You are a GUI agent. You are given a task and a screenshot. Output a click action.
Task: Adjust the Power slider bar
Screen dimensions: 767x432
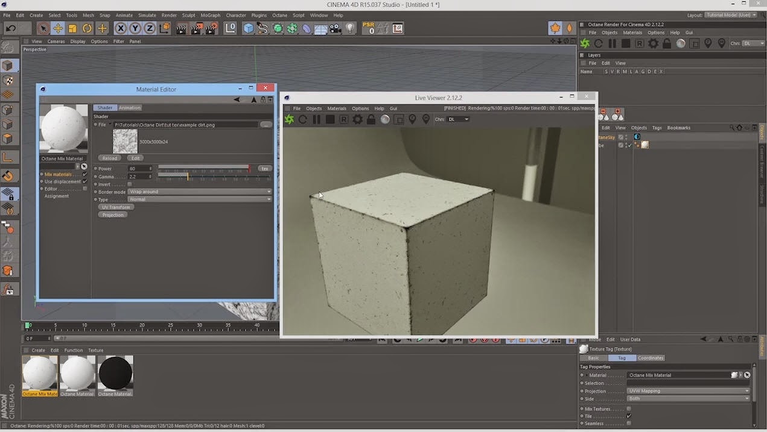click(x=204, y=168)
